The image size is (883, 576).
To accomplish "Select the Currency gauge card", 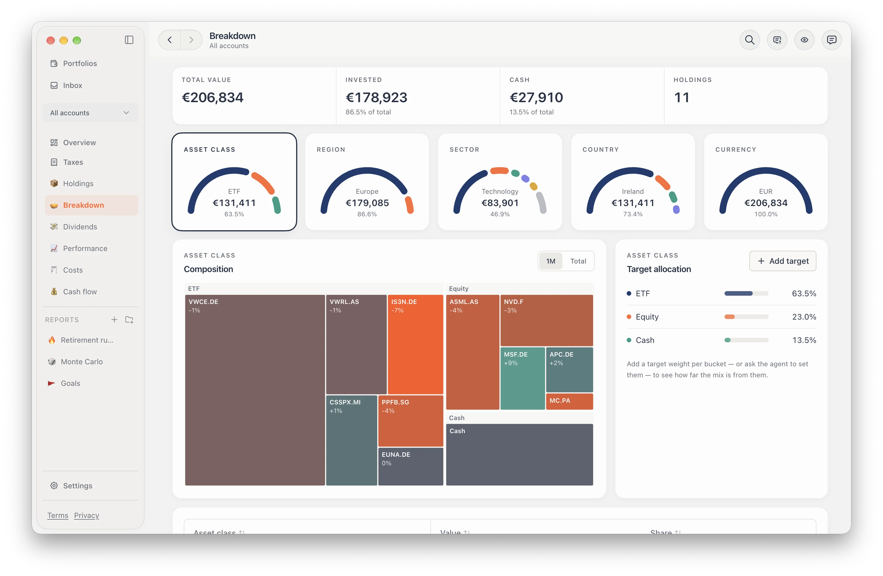I will click(766, 182).
